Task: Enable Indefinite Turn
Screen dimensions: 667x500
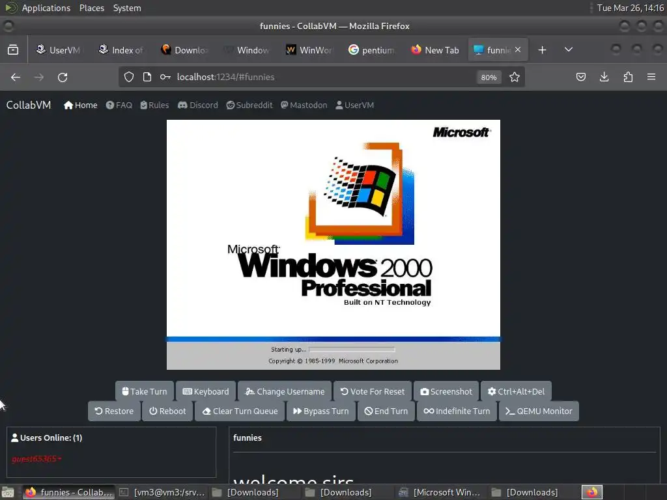Action: click(457, 411)
